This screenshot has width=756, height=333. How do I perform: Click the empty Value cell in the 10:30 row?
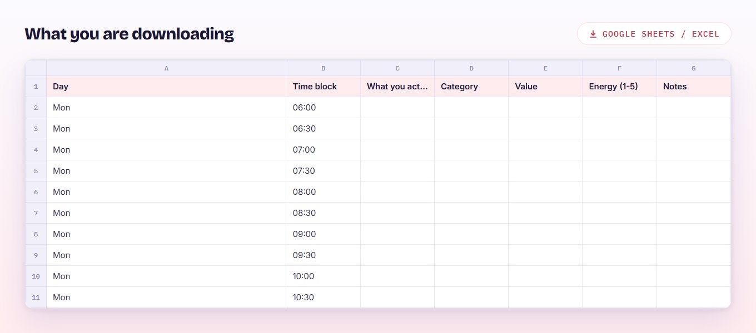click(x=545, y=297)
